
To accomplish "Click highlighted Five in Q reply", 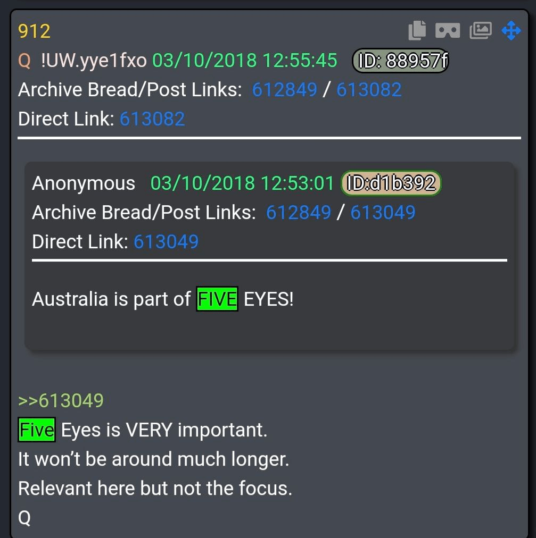I will click(37, 430).
